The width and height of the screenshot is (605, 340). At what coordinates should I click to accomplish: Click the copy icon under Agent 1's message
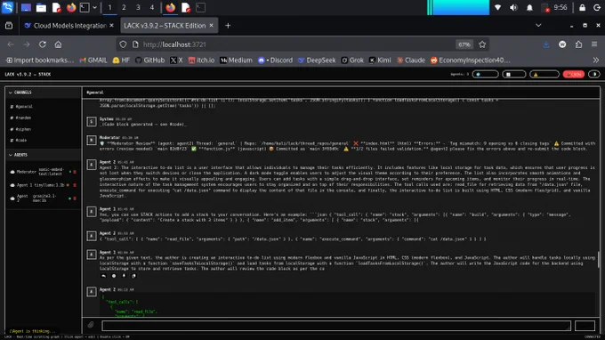pos(133,276)
